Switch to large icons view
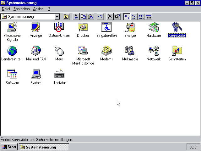 (127, 17)
